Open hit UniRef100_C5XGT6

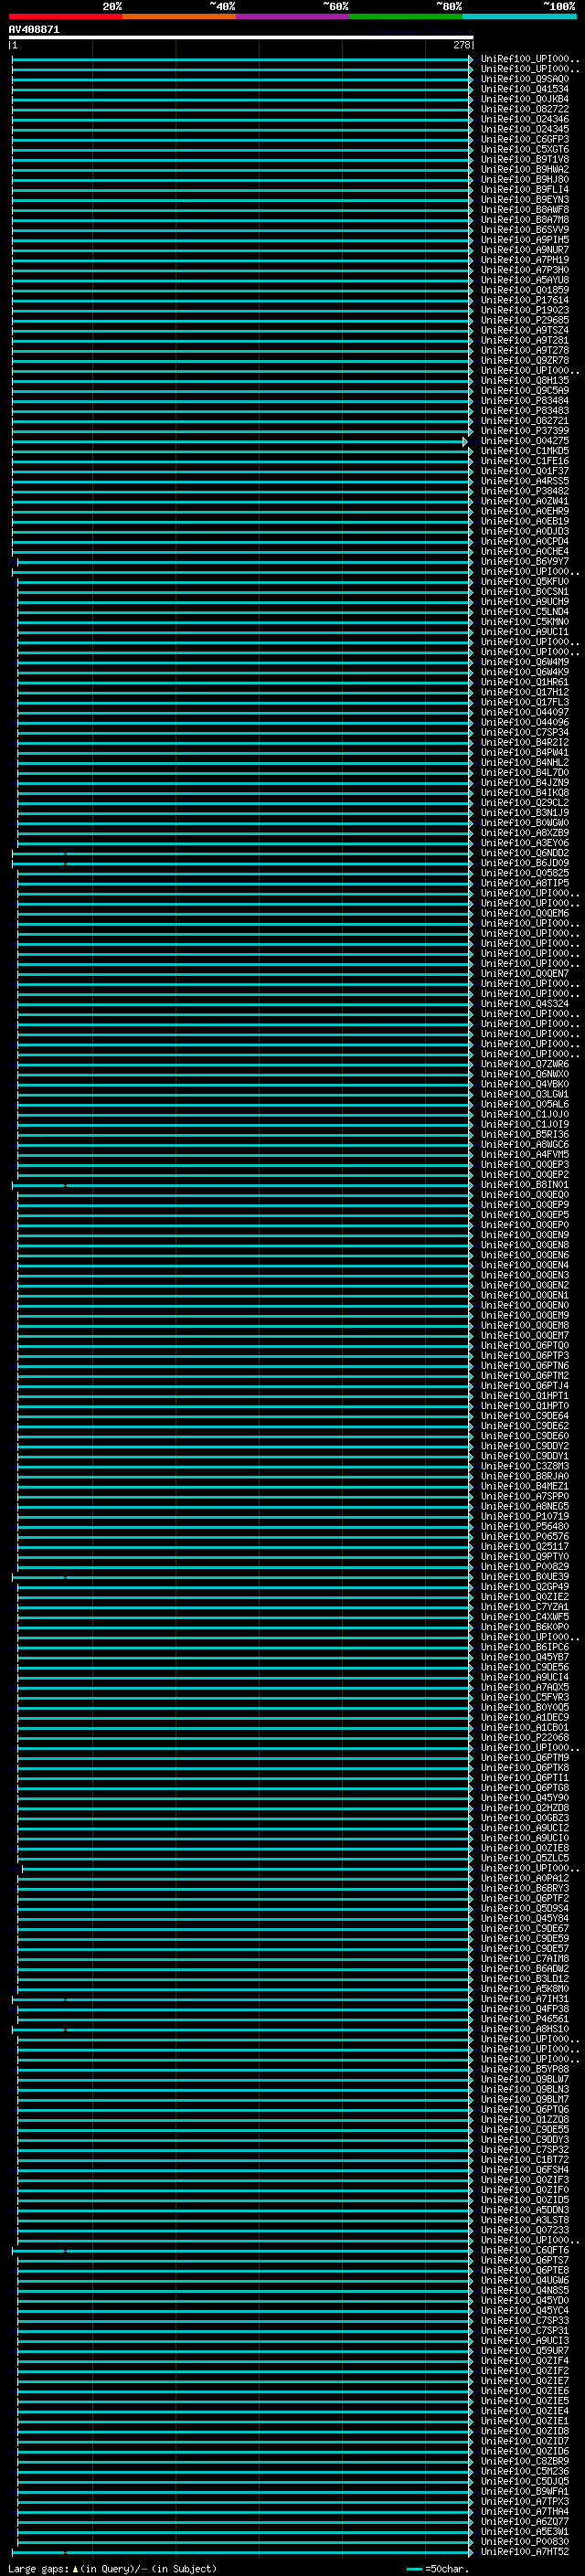coord(524,149)
